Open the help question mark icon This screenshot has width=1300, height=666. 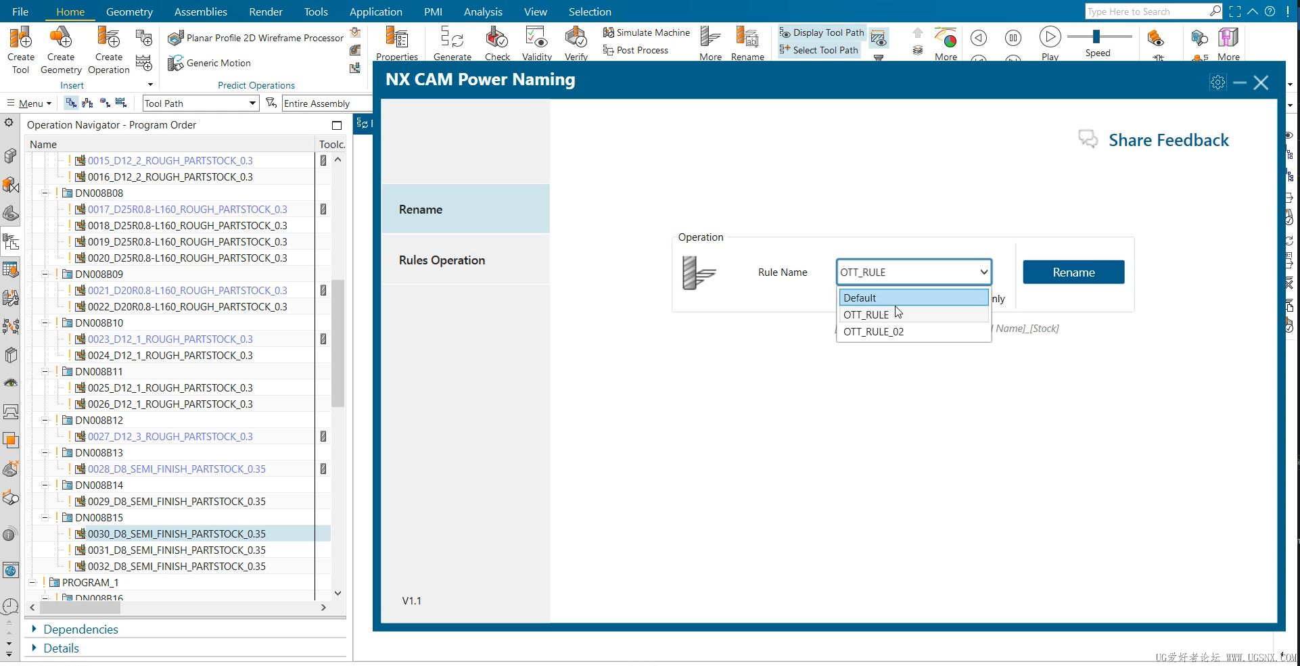coord(1270,11)
